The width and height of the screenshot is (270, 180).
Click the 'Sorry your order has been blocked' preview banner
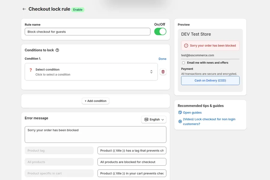coord(210,46)
